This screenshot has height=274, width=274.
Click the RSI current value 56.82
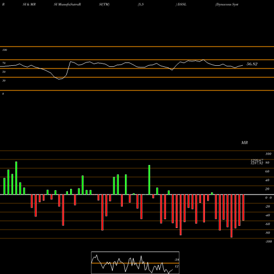[x=252, y=64]
